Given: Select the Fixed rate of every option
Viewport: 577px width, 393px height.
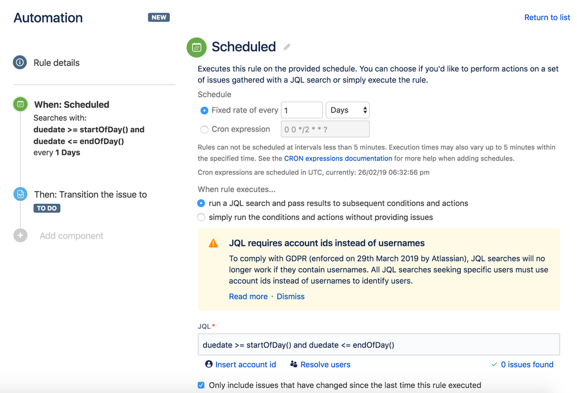Looking at the screenshot, I should click(x=205, y=110).
